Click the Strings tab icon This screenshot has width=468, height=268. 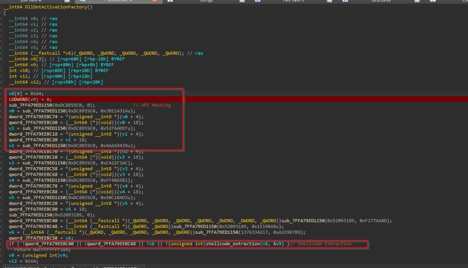[x=170, y=1]
